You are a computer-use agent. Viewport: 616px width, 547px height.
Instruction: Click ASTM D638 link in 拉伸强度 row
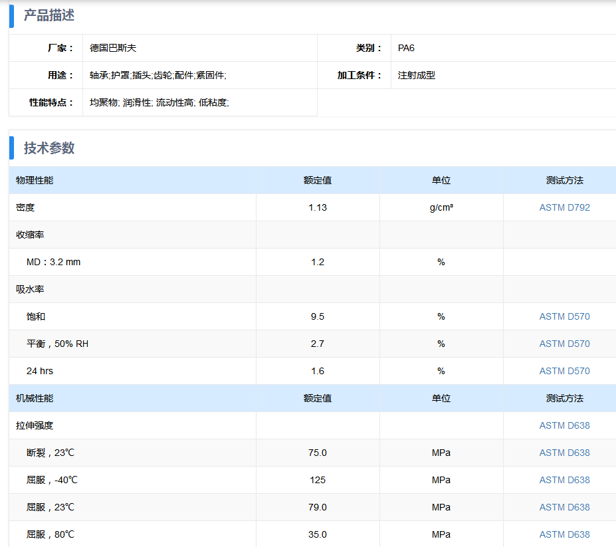point(564,425)
